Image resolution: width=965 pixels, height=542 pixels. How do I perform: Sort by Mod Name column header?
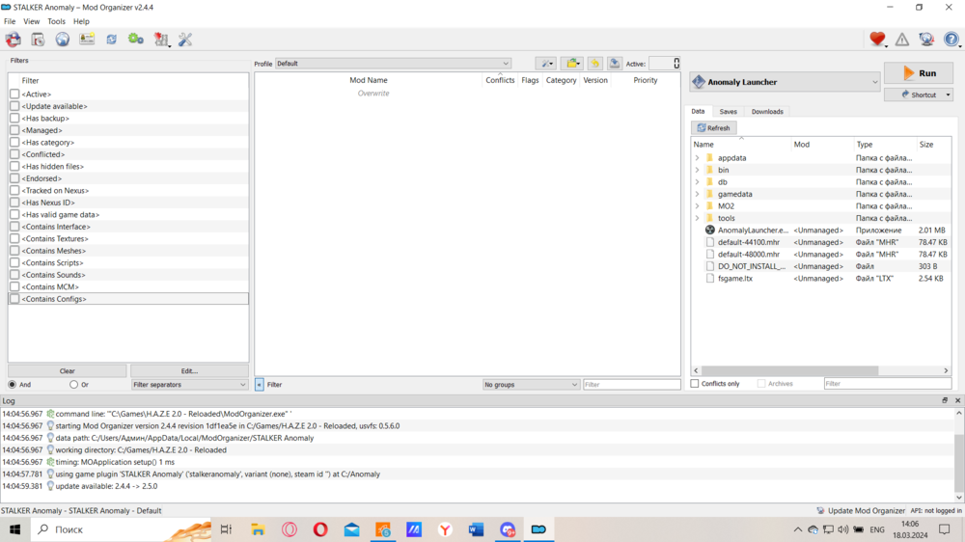(369, 80)
